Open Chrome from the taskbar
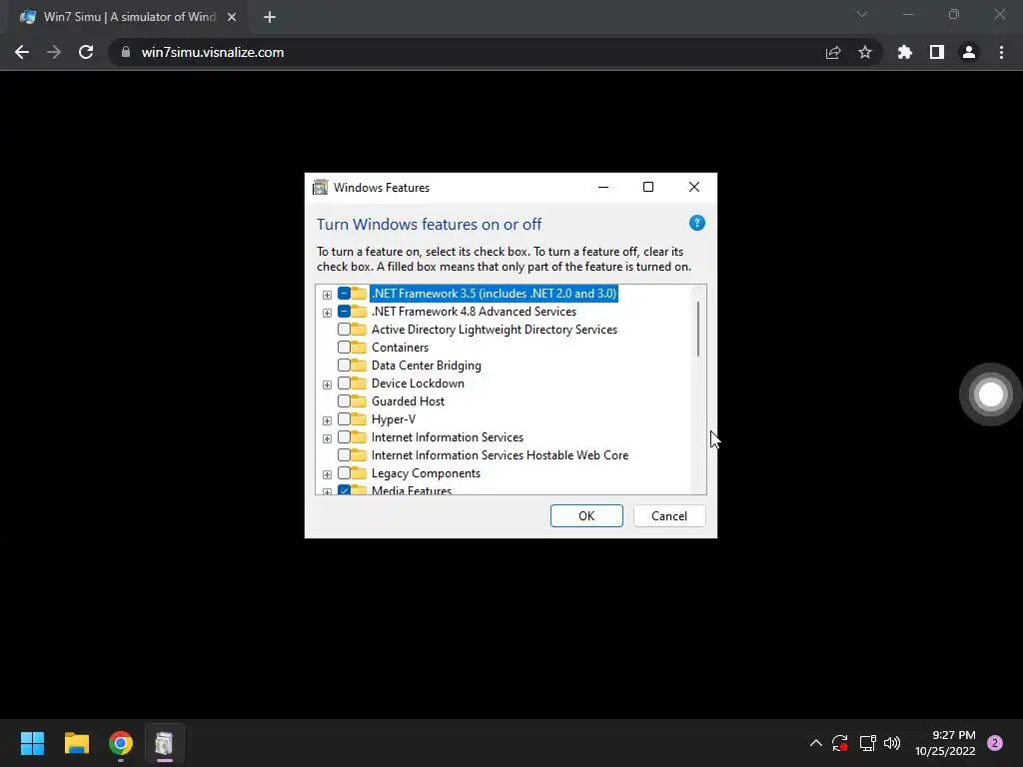The width and height of the screenshot is (1023, 767). (121, 743)
